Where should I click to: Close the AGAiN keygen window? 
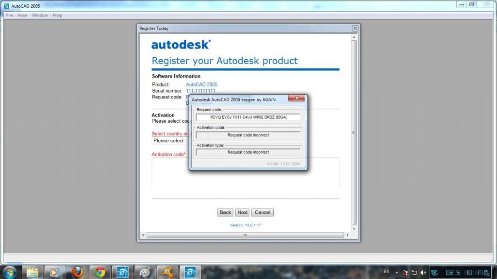tap(297, 98)
